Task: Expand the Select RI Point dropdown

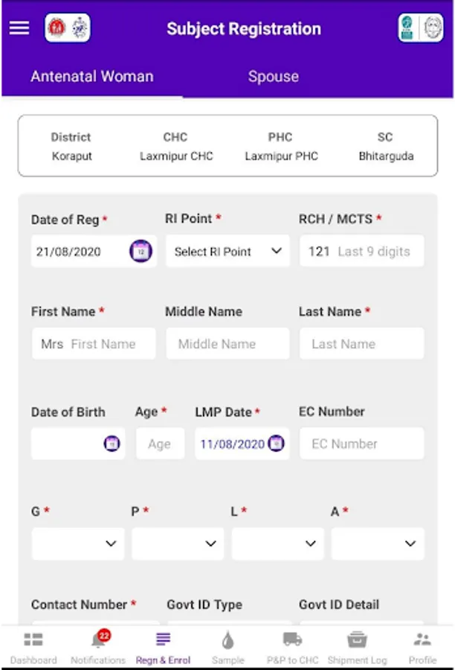Action: point(227,252)
